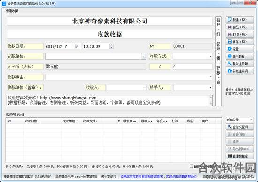Open 管理数据库 database manager
258x182 pixels.
point(240,156)
